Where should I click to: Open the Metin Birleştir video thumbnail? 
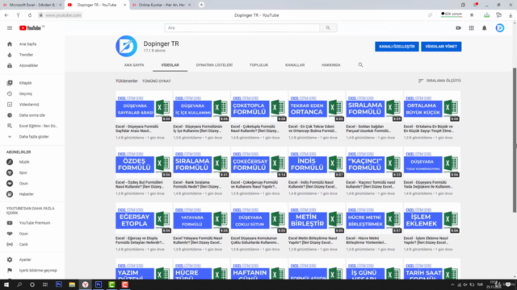coord(317,218)
